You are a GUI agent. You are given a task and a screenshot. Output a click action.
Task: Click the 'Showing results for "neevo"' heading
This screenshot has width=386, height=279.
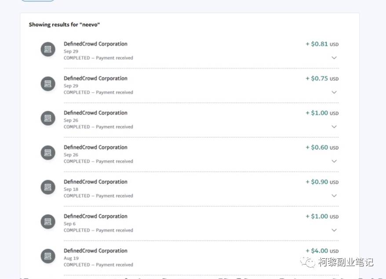click(64, 25)
